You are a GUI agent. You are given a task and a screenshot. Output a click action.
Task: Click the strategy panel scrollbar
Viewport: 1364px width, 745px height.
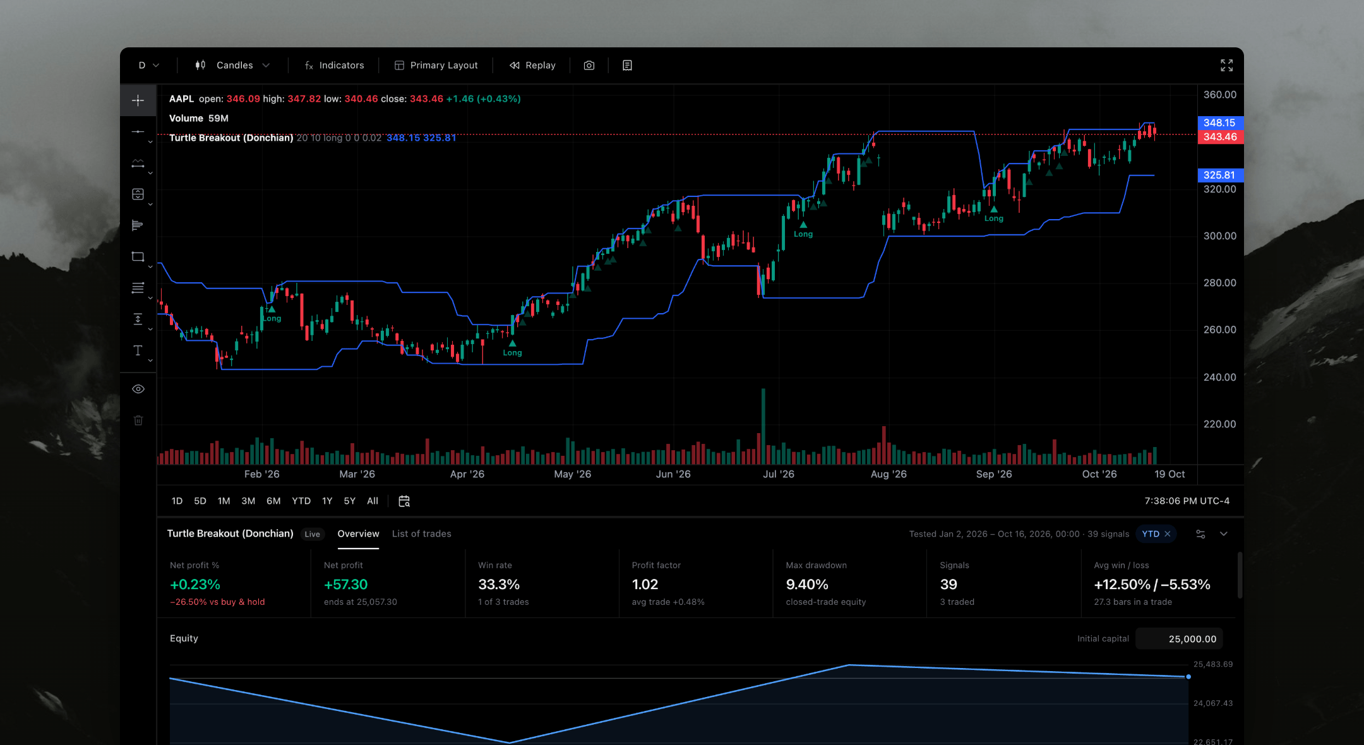tap(1240, 575)
